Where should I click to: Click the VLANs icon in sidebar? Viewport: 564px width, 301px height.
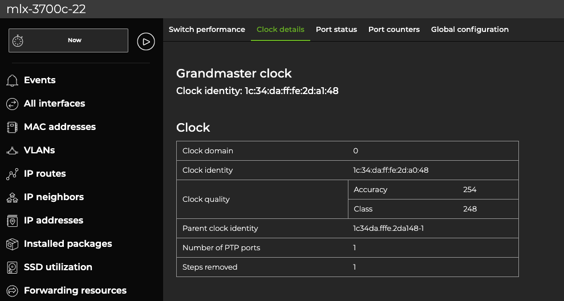(x=12, y=150)
